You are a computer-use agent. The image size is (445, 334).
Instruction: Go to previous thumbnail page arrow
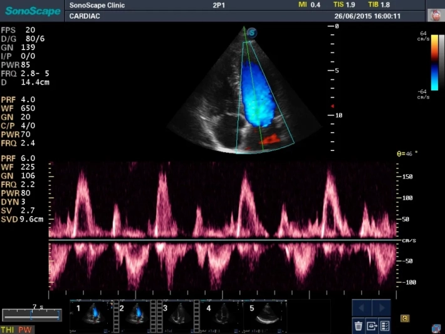(361, 308)
